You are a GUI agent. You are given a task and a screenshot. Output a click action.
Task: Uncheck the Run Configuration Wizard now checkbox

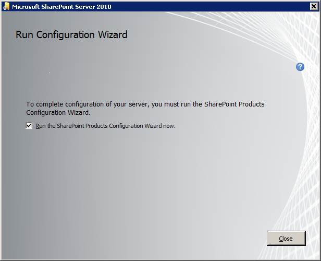pyautogui.click(x=29, y=126)
